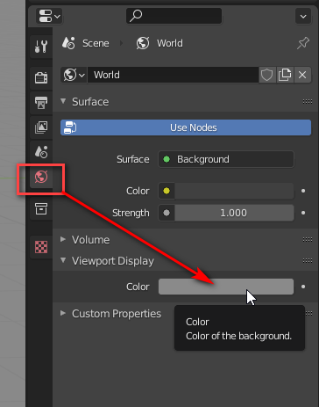The width and height of the screenshot is (319, 407).
Task: Click the Strength animate dot
Action: click(x=303, y=213)
